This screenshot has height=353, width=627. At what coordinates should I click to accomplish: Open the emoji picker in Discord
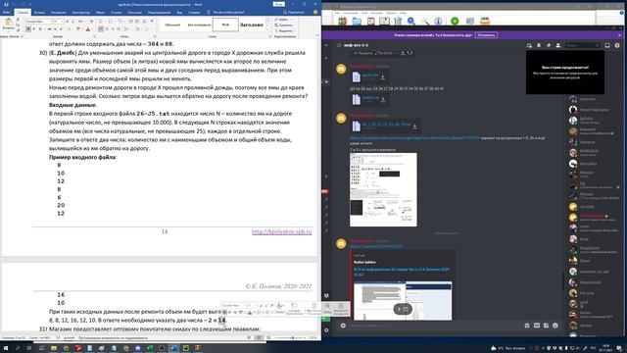tap(555, 326)
